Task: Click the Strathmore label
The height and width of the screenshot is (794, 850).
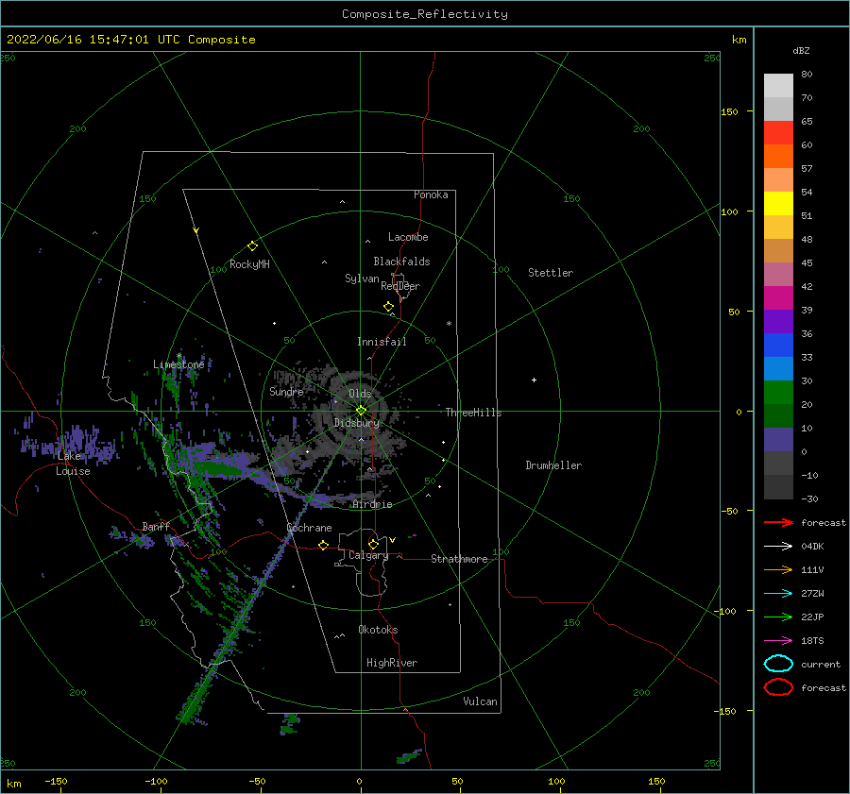Action: pyautogui.click(x=459, y=559)
